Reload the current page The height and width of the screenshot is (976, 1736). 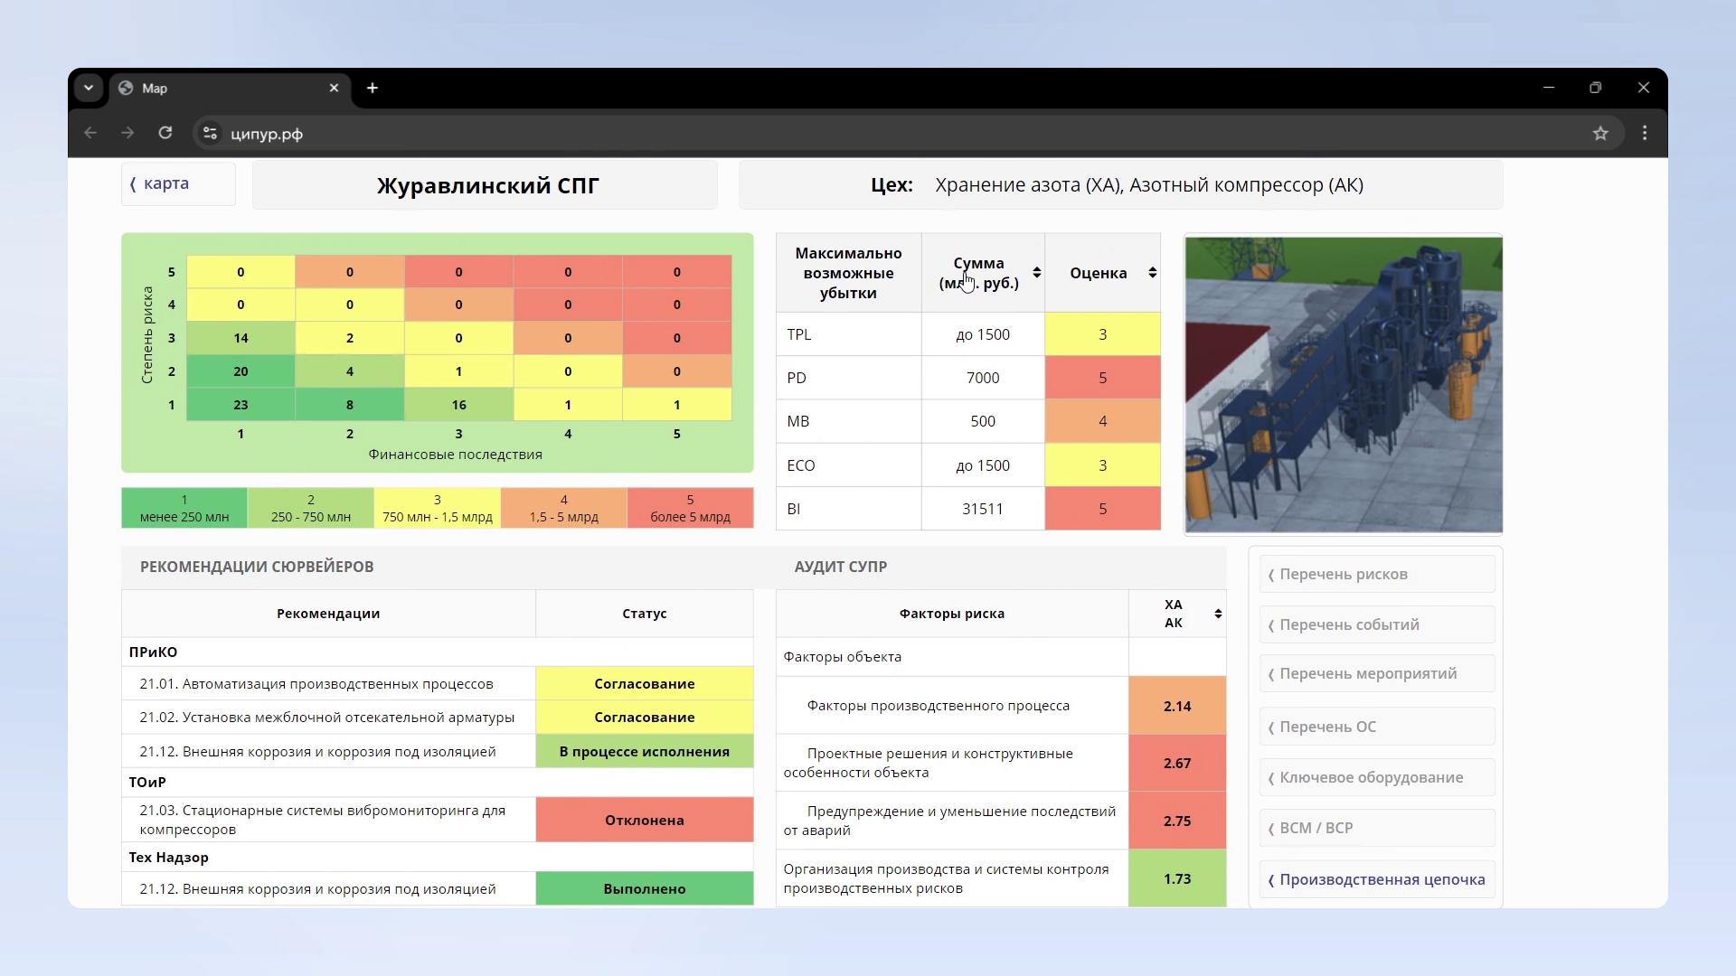click(165, 133)
